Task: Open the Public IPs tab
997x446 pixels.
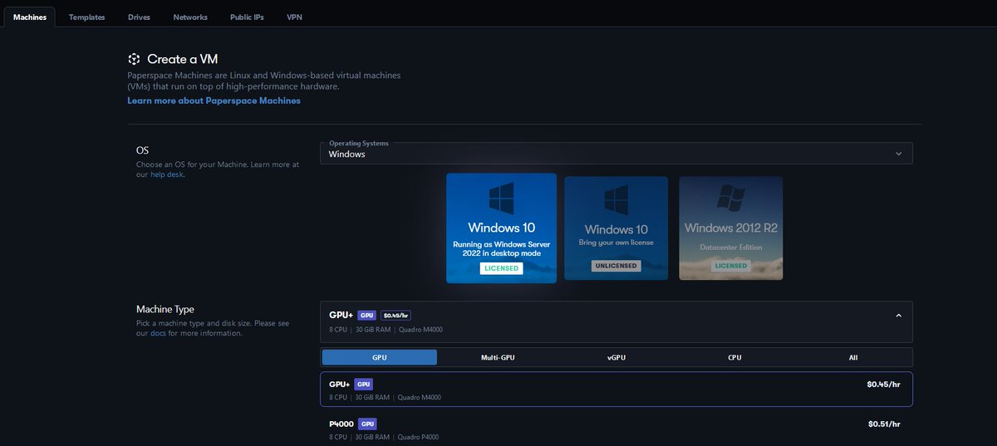Action: coord(247,17)
